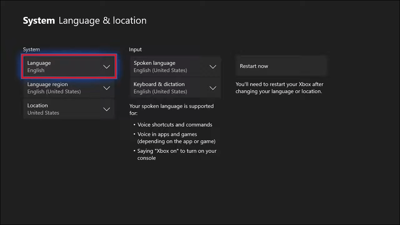Click the Language & location page heading

[103, 21]
